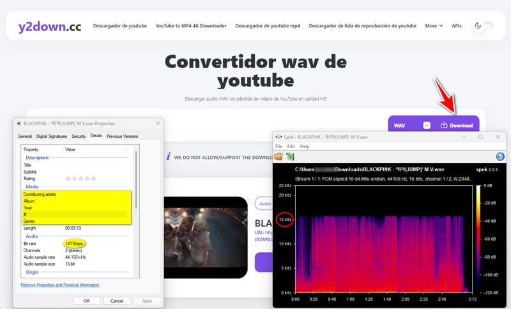Maximize the Spek window

480,137
